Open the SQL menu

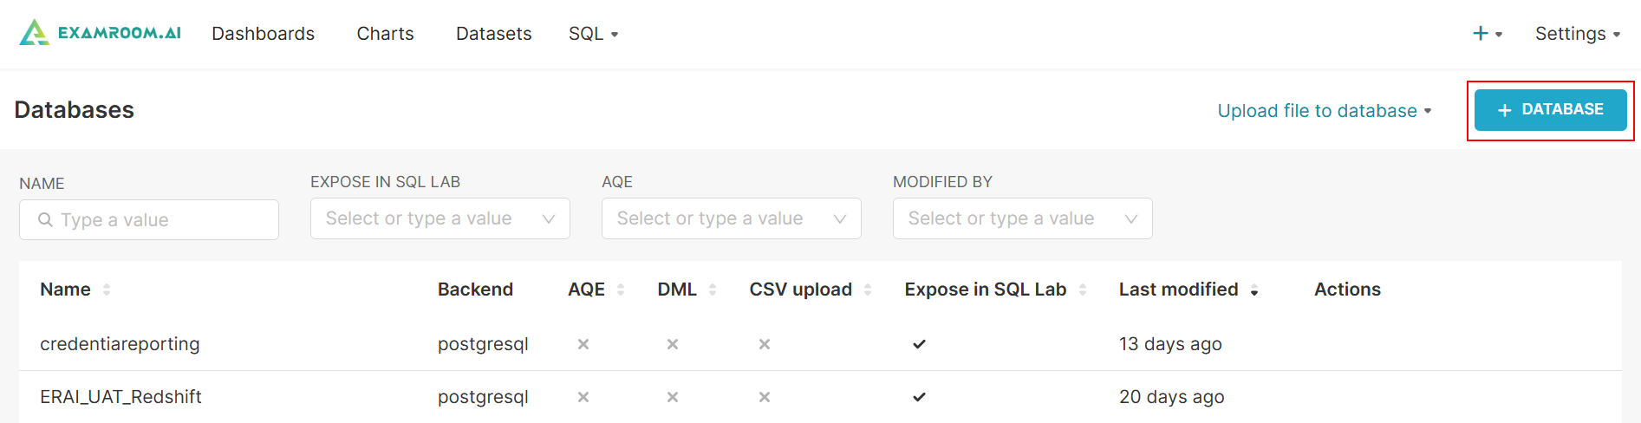point(593,34)
